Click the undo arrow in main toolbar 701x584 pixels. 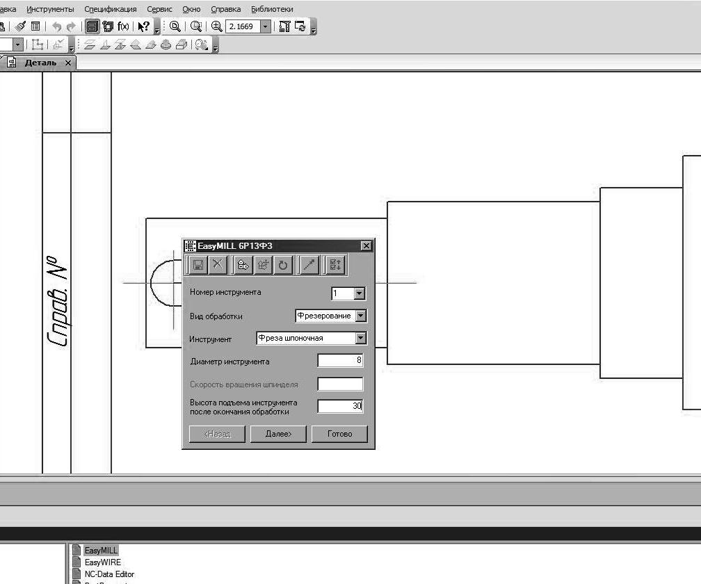[x=56, y=26]
